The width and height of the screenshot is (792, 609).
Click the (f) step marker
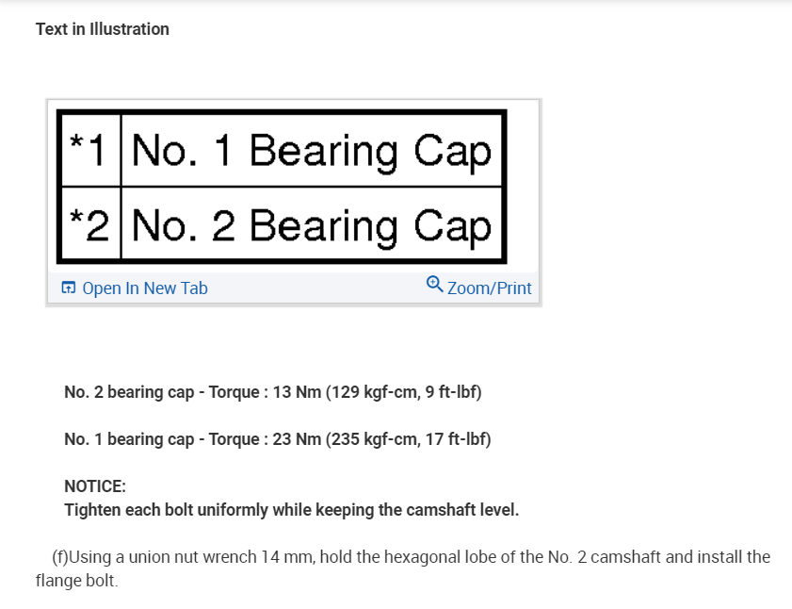pos(60,557)
